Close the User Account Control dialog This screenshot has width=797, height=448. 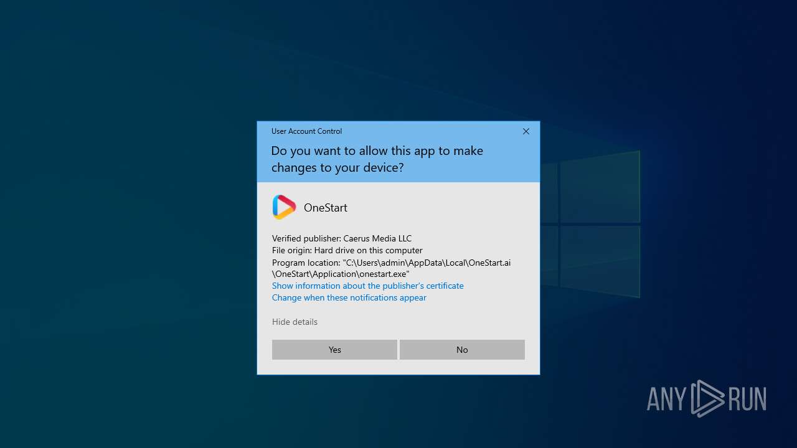point(526,131)
